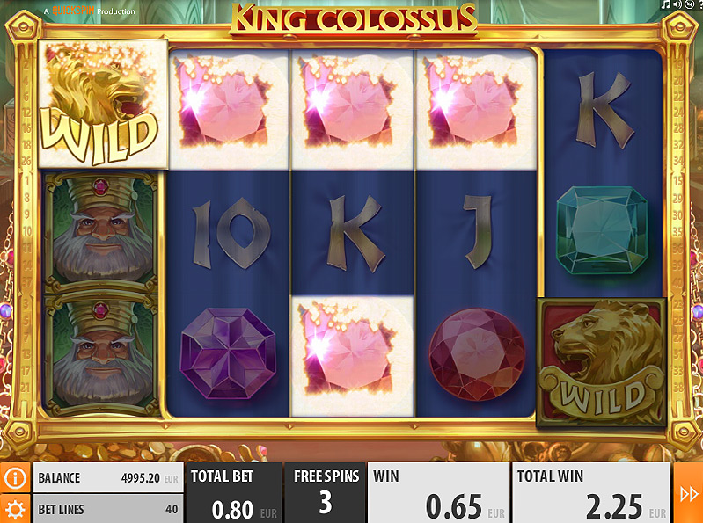Select the sparkling golden lion Wild symbol

coord(103,104)
